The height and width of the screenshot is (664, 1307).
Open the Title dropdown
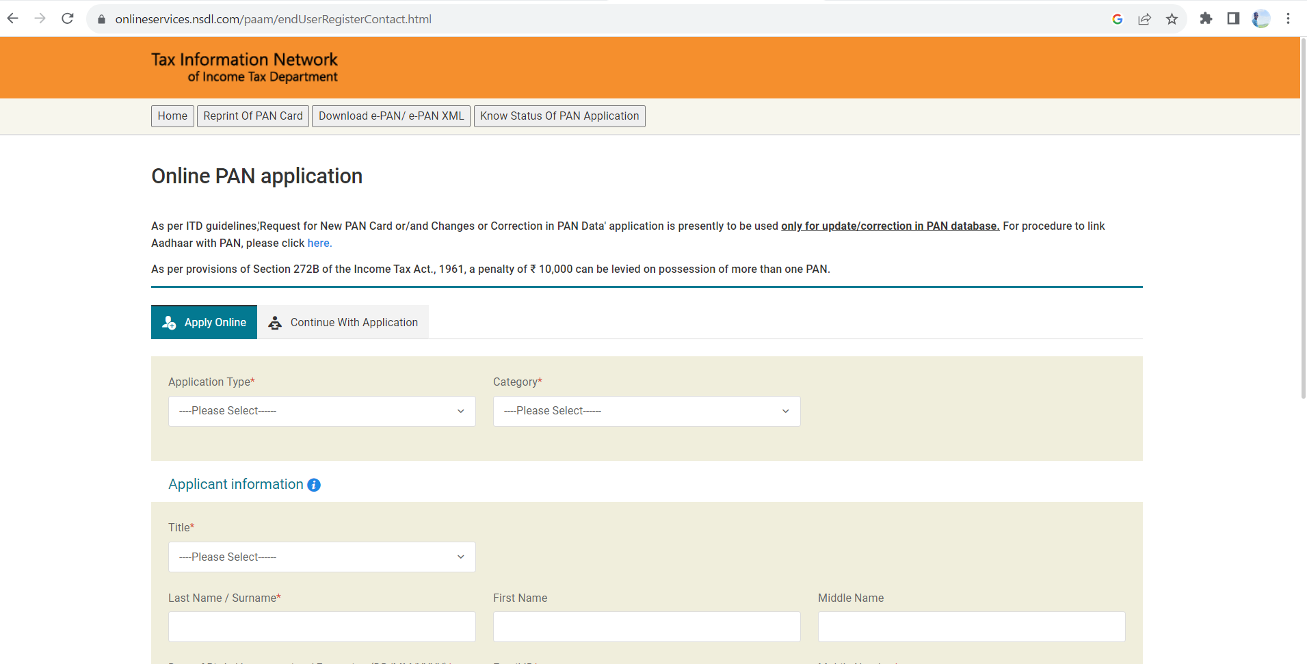[x=321, y=557]
